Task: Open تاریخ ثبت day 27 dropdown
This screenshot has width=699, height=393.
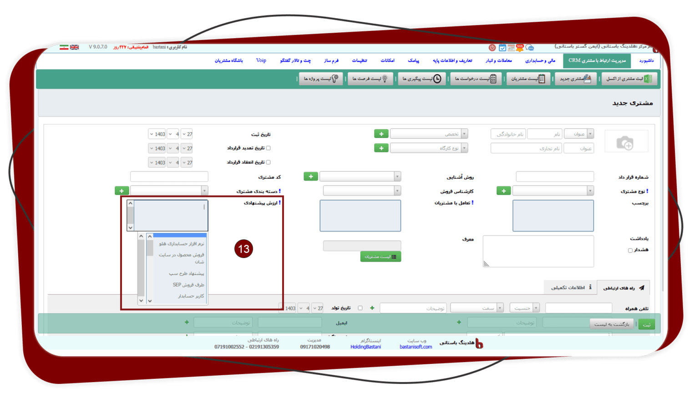Action: coord(187,134)
